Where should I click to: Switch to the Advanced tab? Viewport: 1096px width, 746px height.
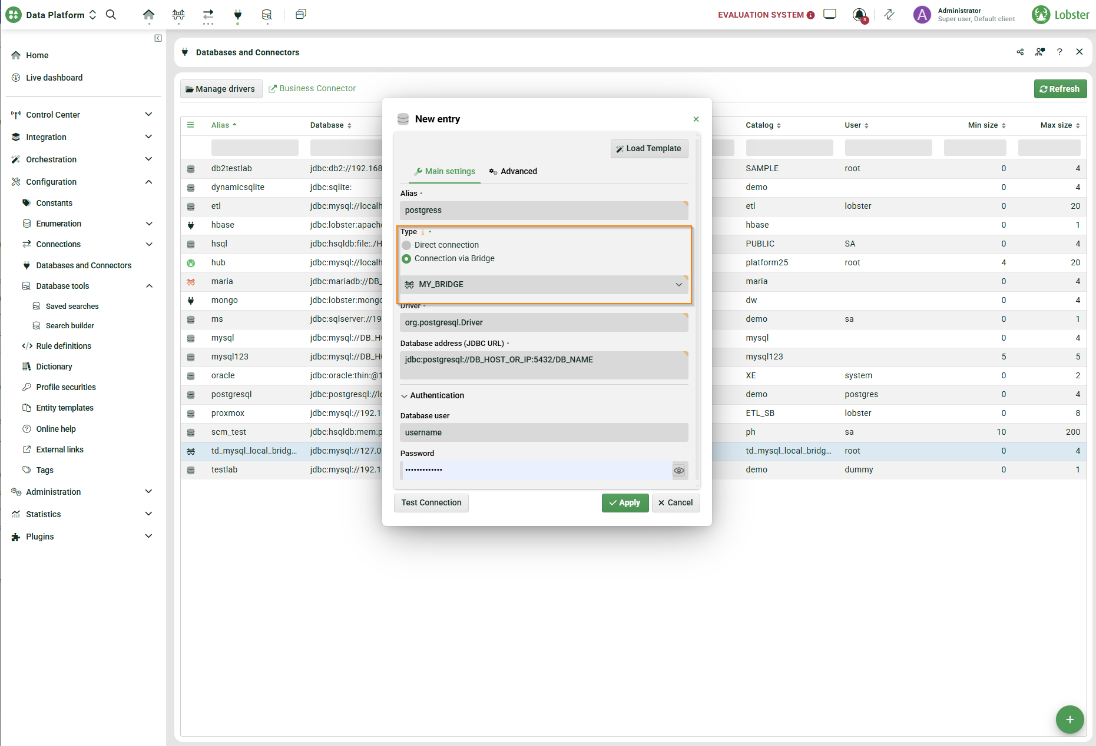513,171
